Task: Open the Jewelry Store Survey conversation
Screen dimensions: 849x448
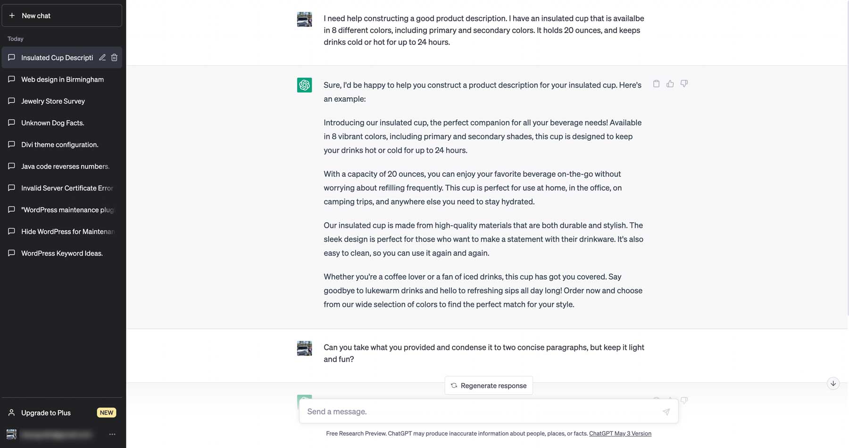Action: [53, 101]
